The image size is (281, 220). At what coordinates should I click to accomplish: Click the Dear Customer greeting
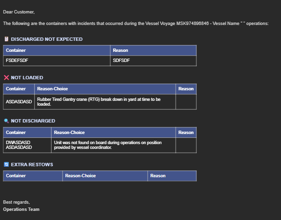[19, 12]
